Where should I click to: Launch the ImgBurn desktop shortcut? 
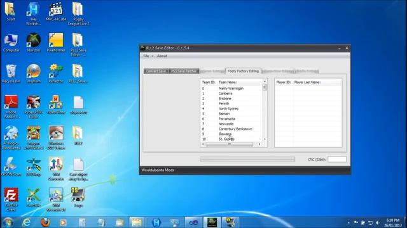pos(34,73)
